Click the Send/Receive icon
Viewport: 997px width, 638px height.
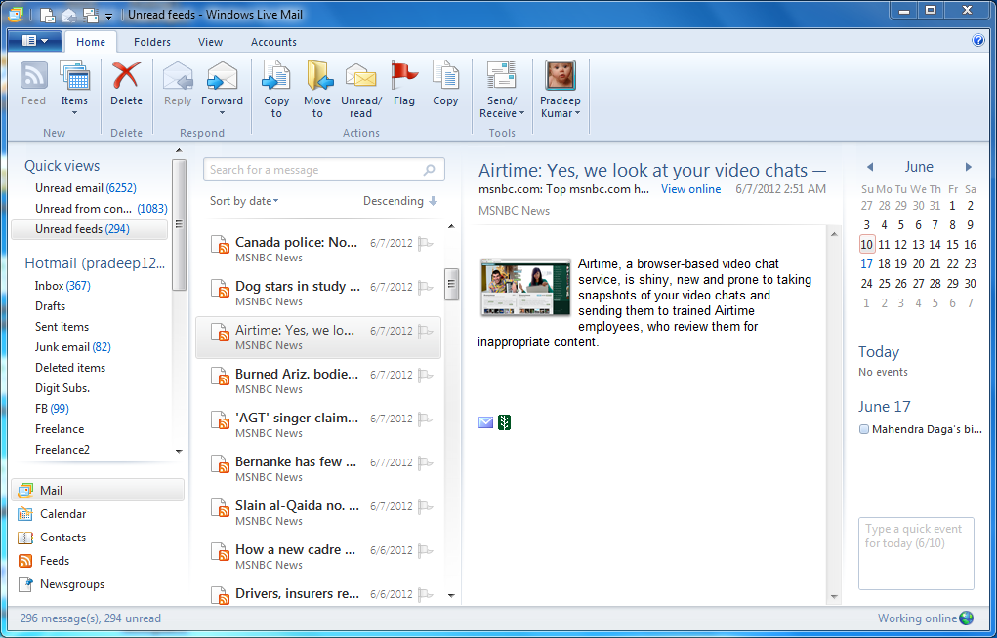pyautogui.click(x=502, y=76)
